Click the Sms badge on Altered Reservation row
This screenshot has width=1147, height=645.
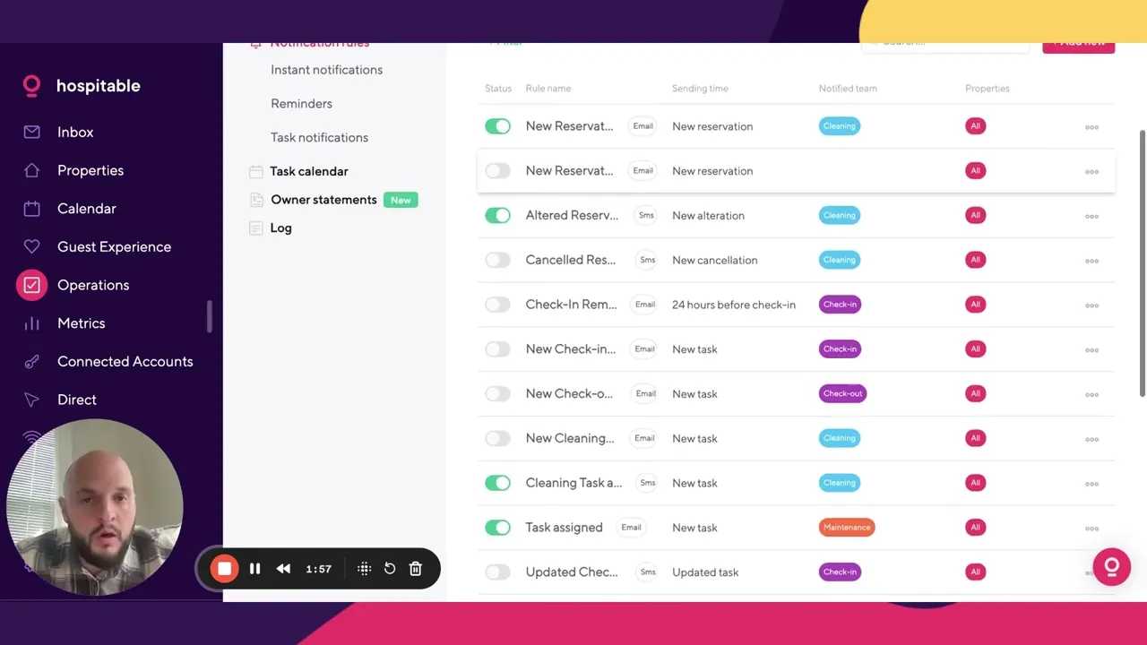[646, 215]
